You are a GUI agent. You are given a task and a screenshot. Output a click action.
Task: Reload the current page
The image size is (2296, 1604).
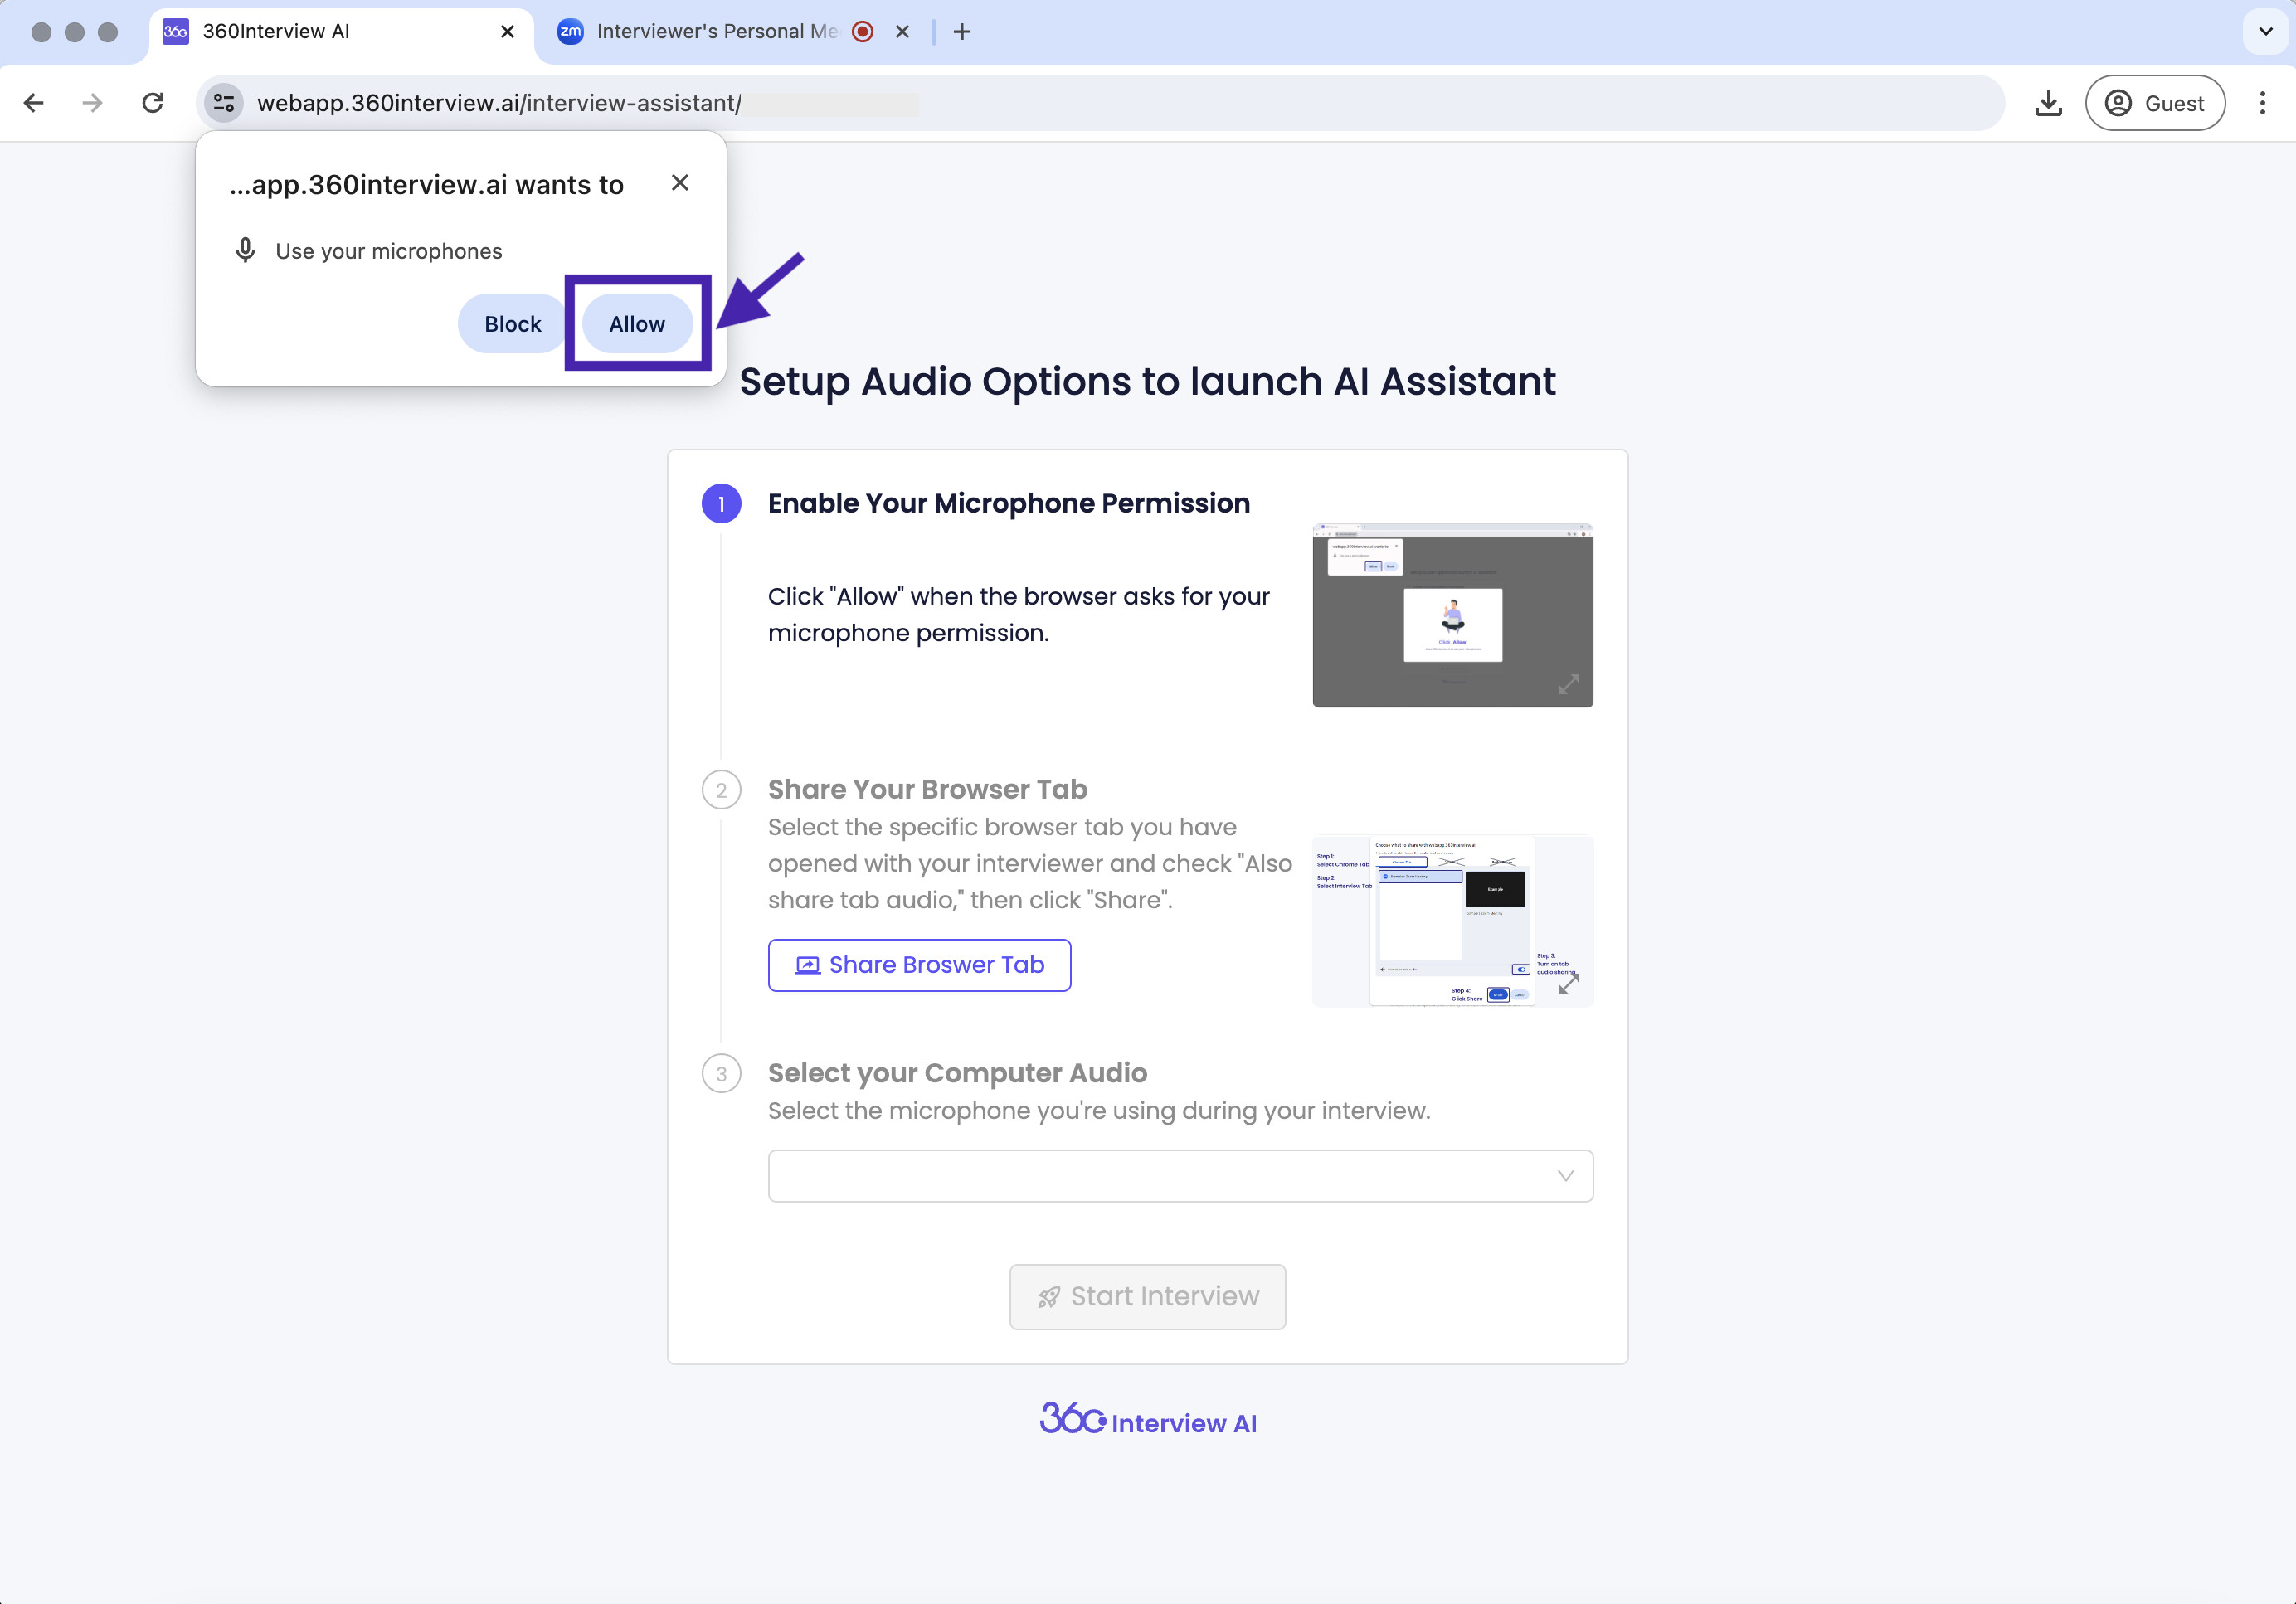(x=153, y=103)
